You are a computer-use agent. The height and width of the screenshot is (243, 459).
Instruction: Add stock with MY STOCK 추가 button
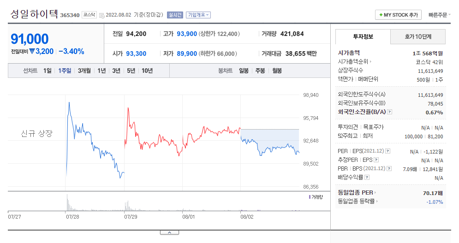pos(398,15)
